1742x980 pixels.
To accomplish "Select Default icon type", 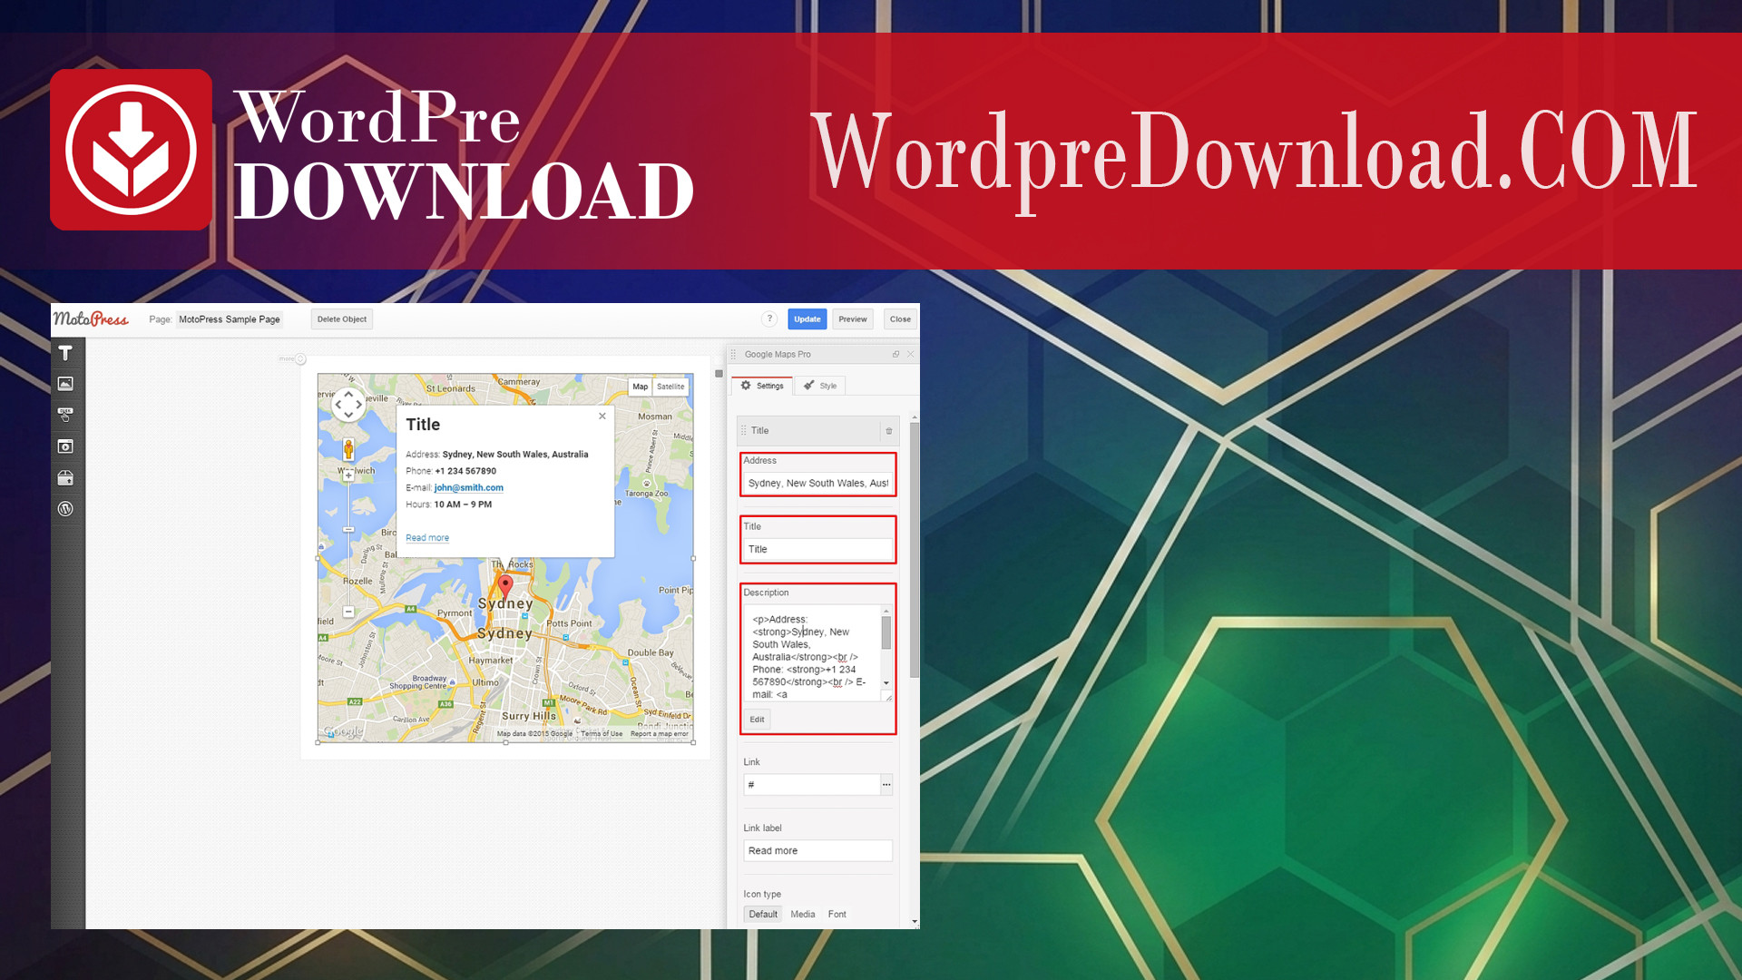I will [x=763, y=914].
